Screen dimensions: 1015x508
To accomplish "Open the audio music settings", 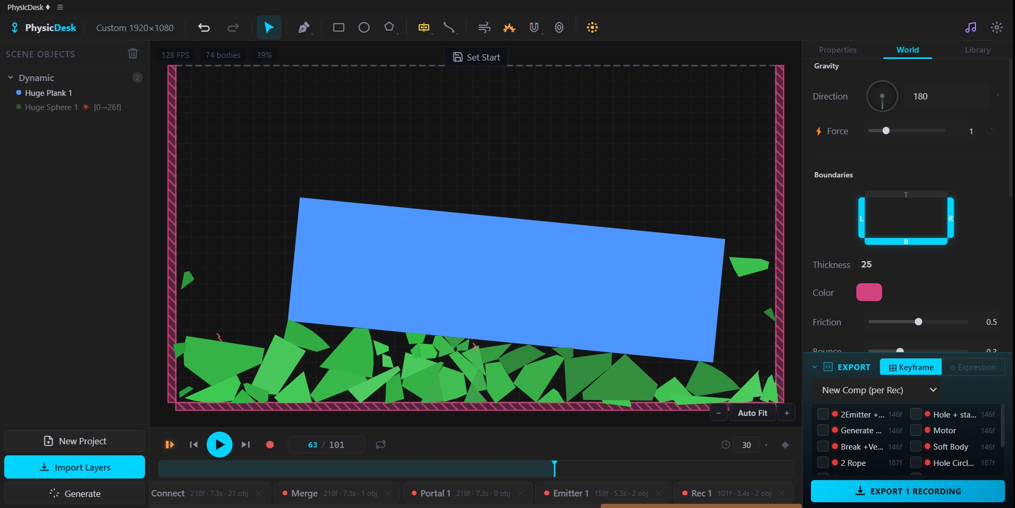I will pos(971,27).
